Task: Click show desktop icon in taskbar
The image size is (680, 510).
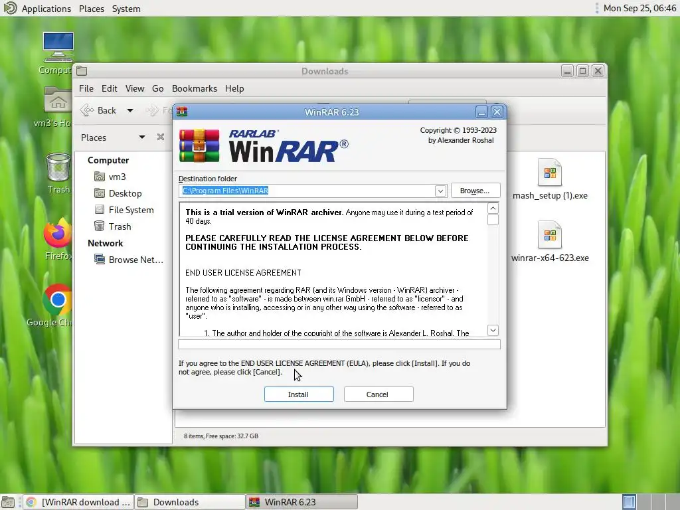Action: point(8,503)
